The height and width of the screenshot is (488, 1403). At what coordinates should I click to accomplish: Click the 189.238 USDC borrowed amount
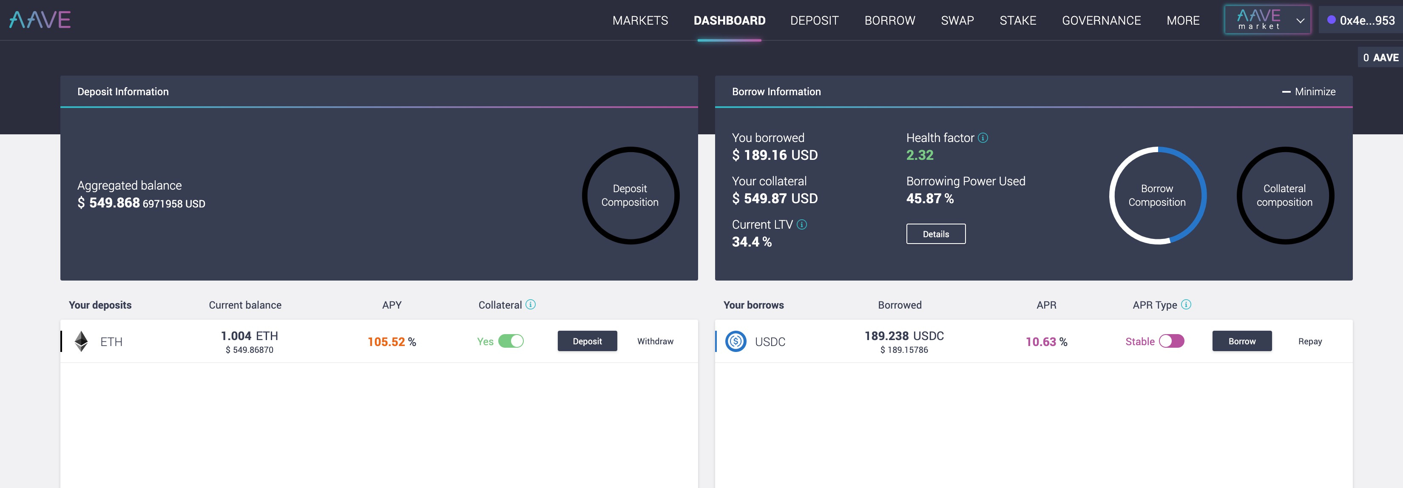pyautogui.click(x=904, y=335)
